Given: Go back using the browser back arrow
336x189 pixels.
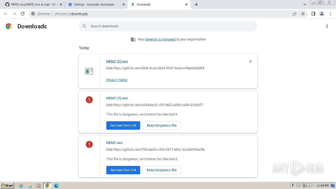Looking at the screenshot, I should point(6,14).
